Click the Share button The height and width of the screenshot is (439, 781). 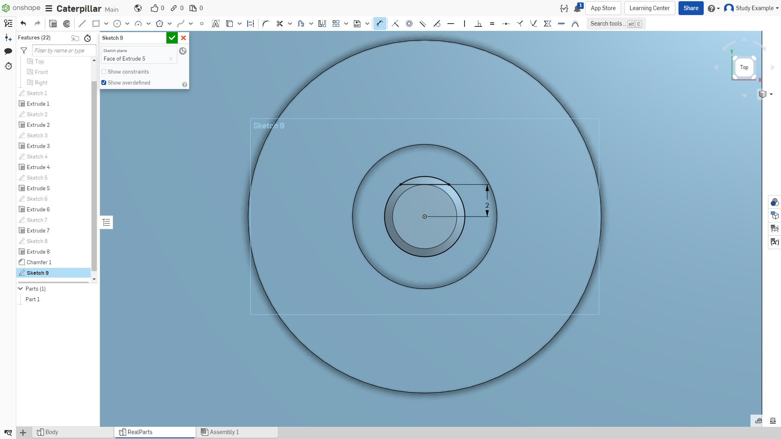point(691,8)
